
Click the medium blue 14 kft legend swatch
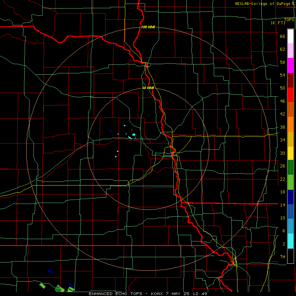290,211
